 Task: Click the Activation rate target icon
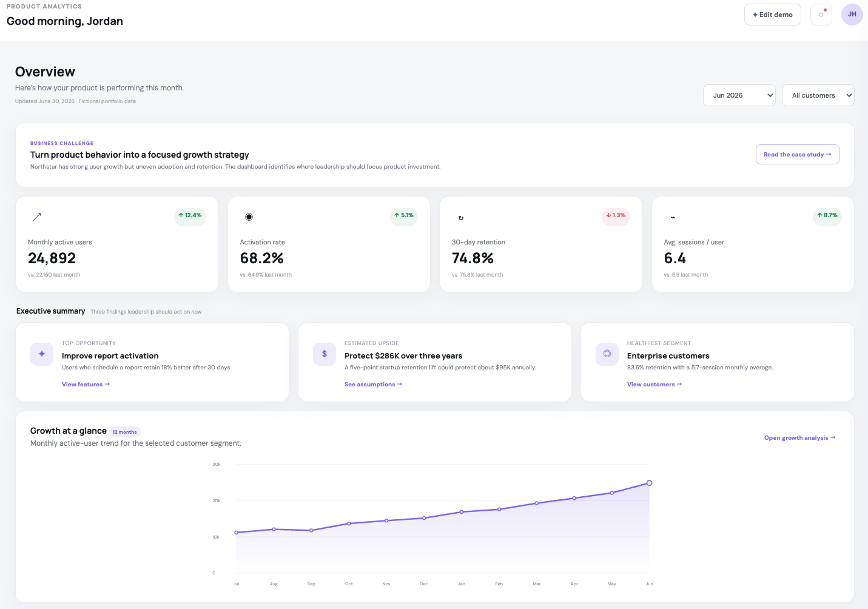coord(249,217)
